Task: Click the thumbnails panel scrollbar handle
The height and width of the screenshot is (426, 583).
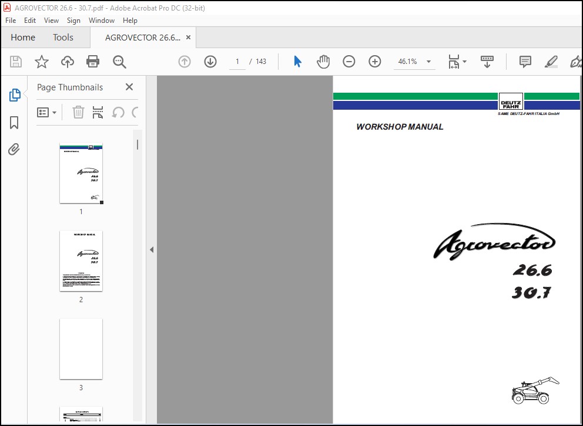Action: 138,145
